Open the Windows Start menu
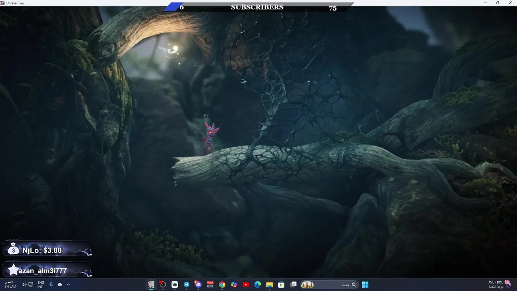Viewport: 517px width, 291px height. [x=365, y=285]
